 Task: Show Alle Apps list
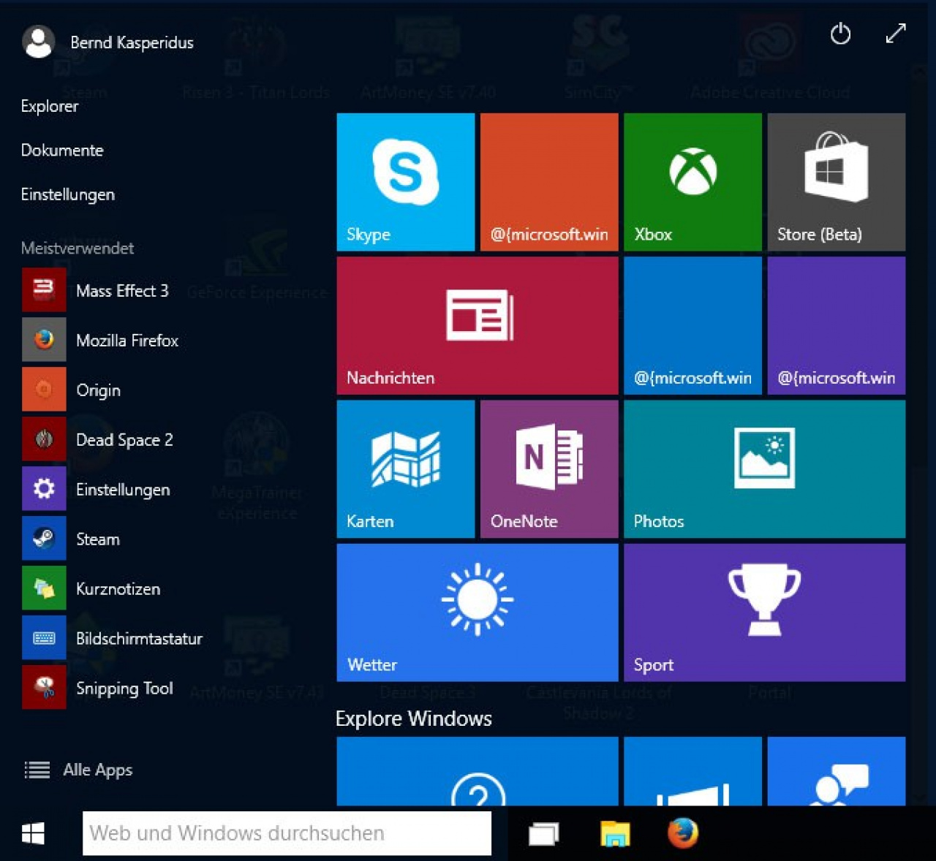(x=78, y=770)
